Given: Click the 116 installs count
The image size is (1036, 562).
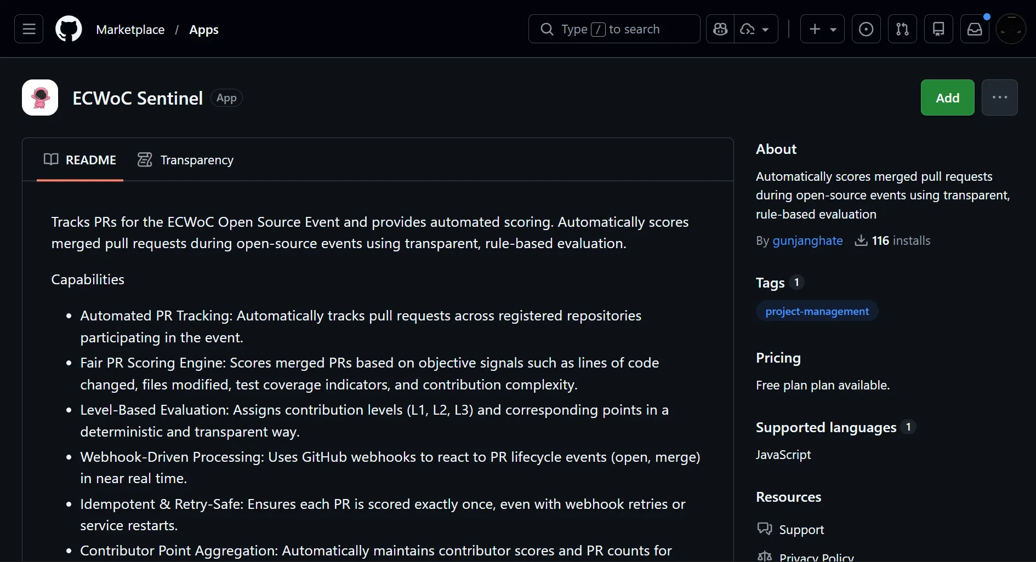Looking at the screenshot, I should click(x=892, y=240).
